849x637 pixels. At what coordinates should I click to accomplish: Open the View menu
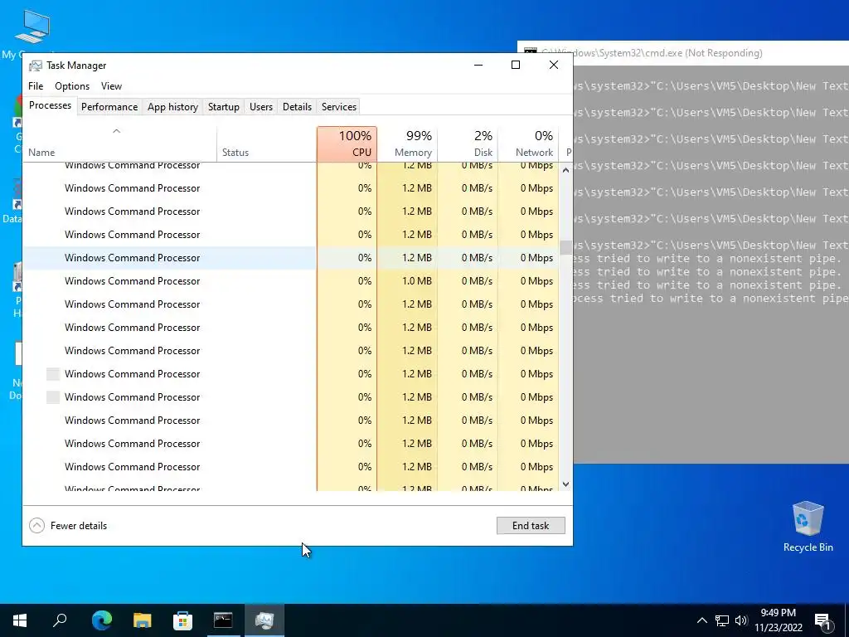111,86
